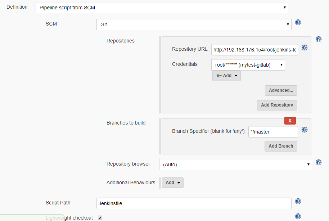Open help for Repository browser

pos(318,162)
